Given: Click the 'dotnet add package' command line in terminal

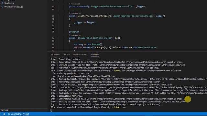Looking at the screenshot, I should (147, 71).
